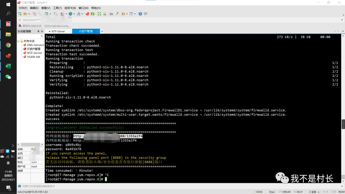Select DNS-Server2 in session tree
The image size is (345, 194).
35,45
